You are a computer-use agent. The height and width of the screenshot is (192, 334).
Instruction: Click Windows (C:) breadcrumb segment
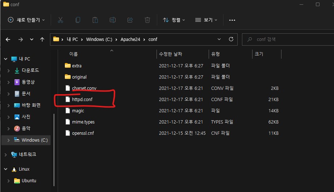click(x=99, y=39)
